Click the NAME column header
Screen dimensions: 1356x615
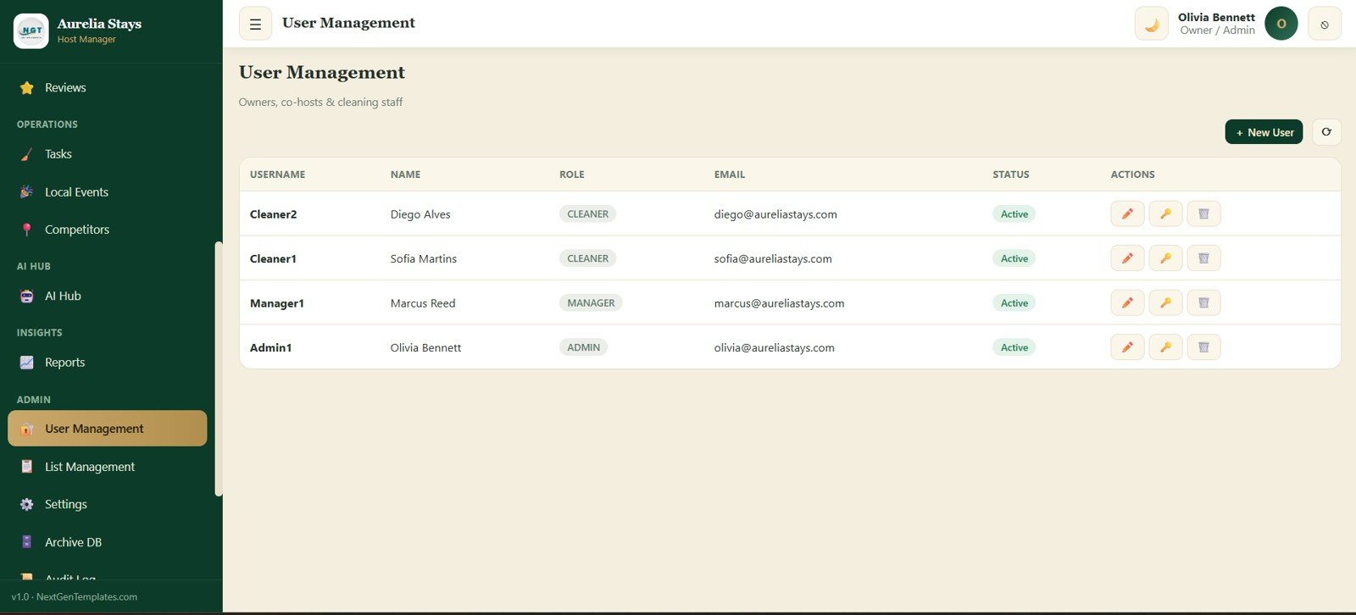(x=405, y=175)
